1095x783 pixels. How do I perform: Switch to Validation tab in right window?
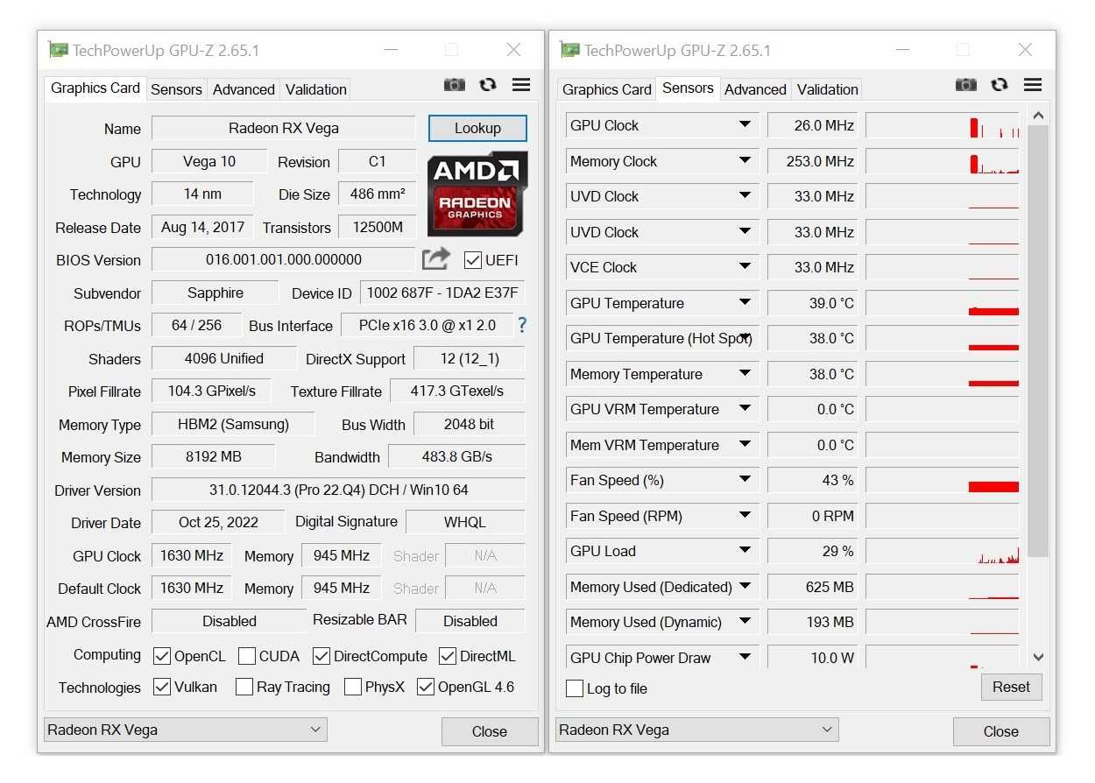(828, 89)
